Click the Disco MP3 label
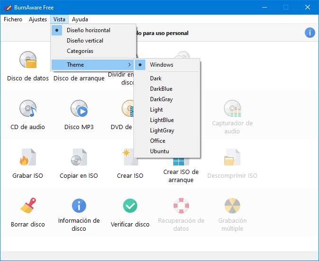This screenshot has height=261, width=319. (x=79, y=127)
